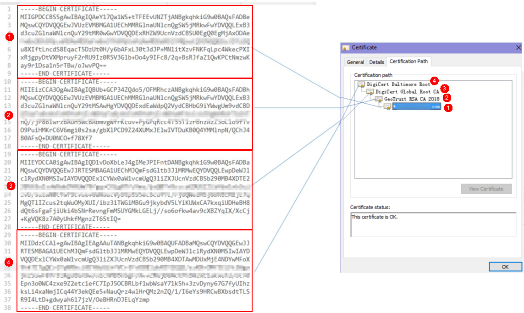Click the text ay9r1Dsa1n5rTBw/oJwvPQ== on line 8
This screenshot has height=313, width=524.
[64, 66]
